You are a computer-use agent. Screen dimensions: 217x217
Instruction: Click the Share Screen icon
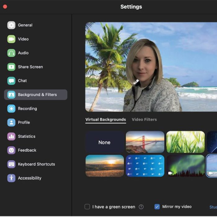[x=11, y=67]
